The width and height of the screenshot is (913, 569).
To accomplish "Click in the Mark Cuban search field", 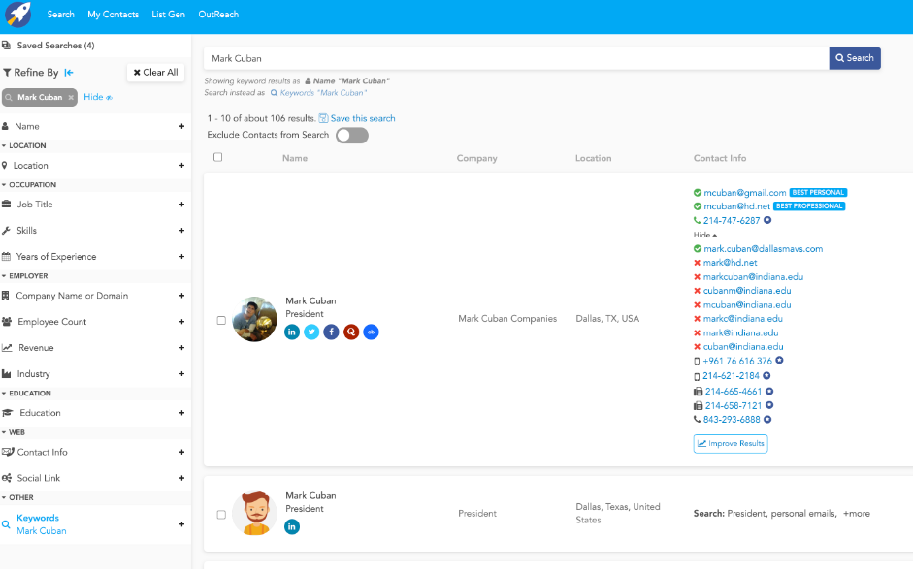I will (x=516, y=58).
